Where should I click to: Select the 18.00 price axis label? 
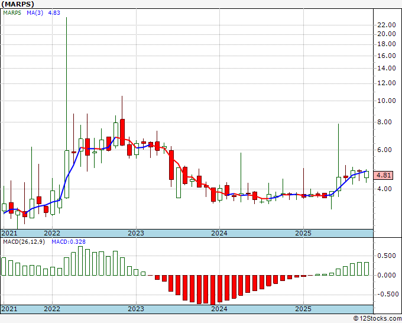pyautogui.click(x=387, y=44)
